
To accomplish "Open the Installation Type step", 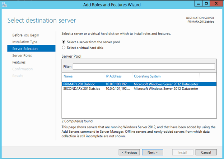I will click(x=25, y=42).
